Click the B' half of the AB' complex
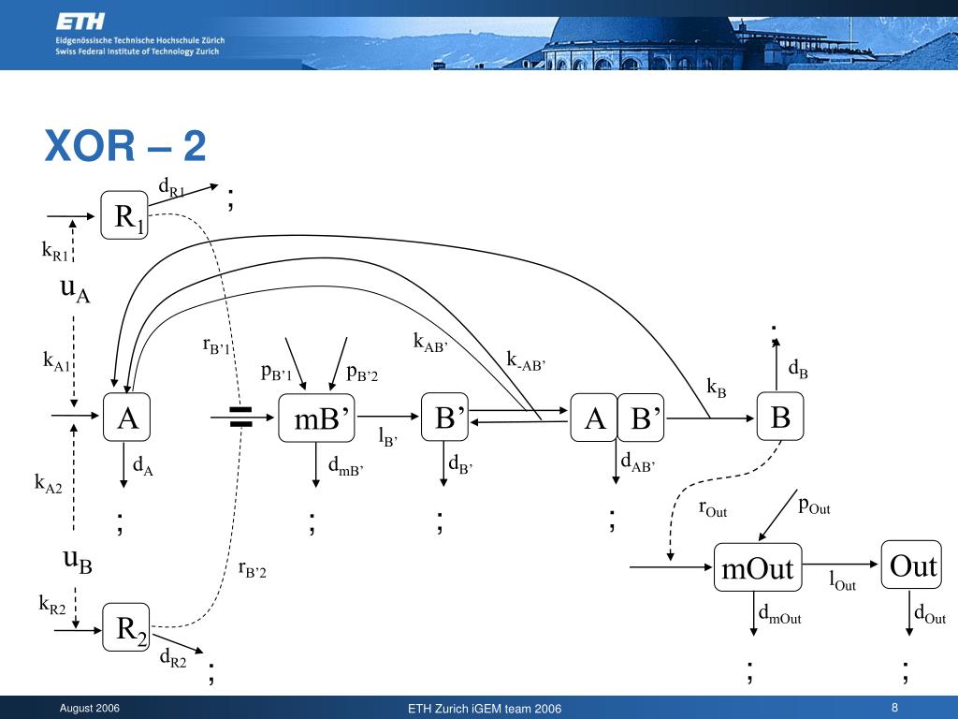Viewport: 958px width, 719px height. coord(641,418)
